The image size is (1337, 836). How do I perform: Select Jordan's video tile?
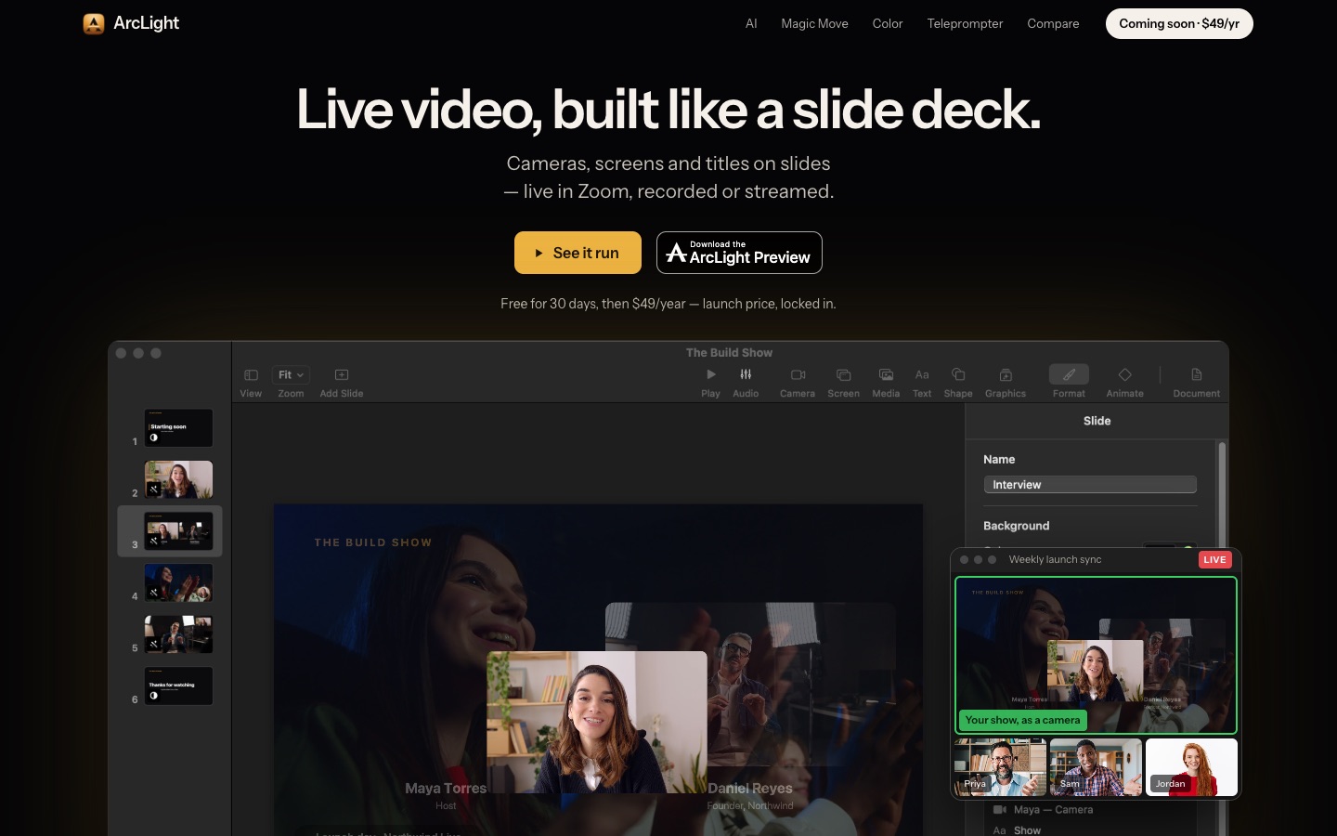[x=1191, y=767]
